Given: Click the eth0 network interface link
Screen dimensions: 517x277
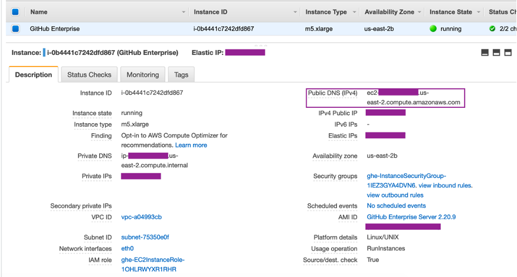Looking at the screenshot, I should click(127, 249).
